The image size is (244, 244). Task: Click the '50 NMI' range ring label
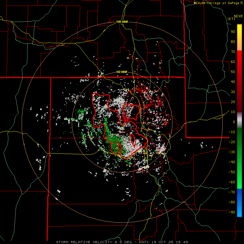pos(122,72)
